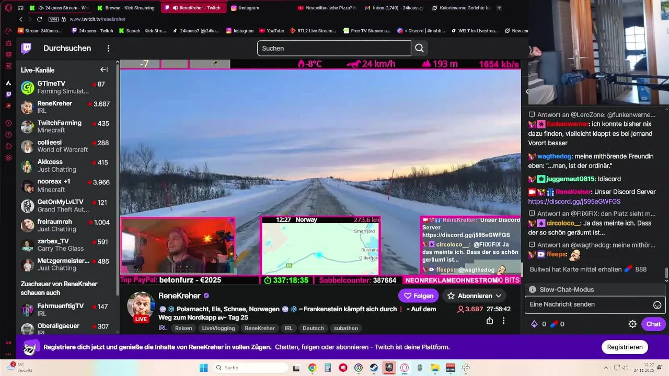Click the magnifier search button
669x376 pixels.
click(x=419, y=48)
